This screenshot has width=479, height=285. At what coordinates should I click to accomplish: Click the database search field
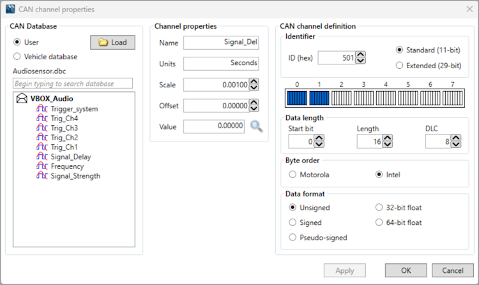[x=73, y=84]
